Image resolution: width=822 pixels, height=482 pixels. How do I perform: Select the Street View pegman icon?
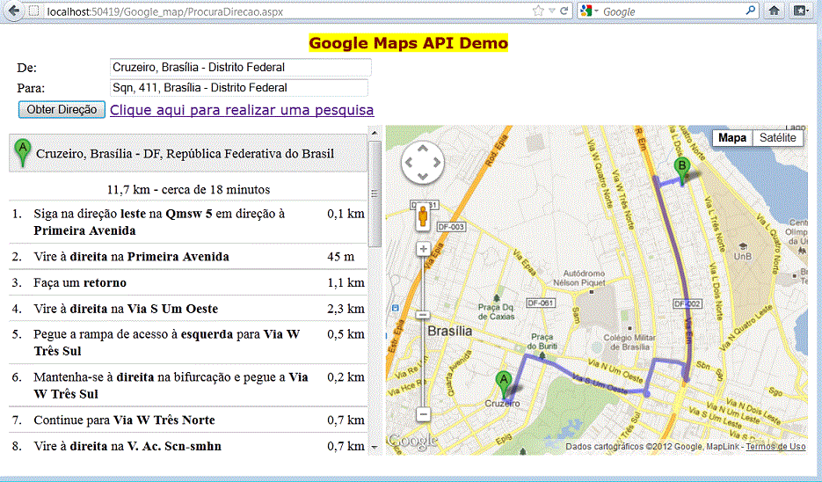click(x=423, y=217)
